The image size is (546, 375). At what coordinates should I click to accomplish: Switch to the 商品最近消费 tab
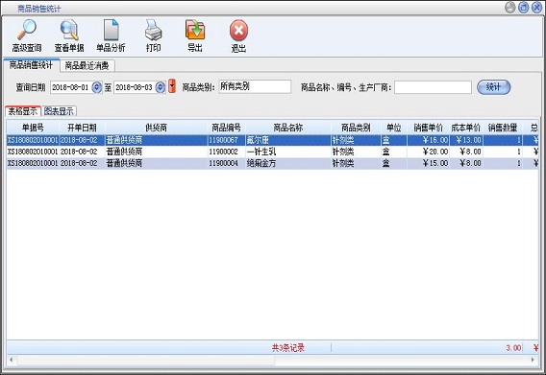87,65
